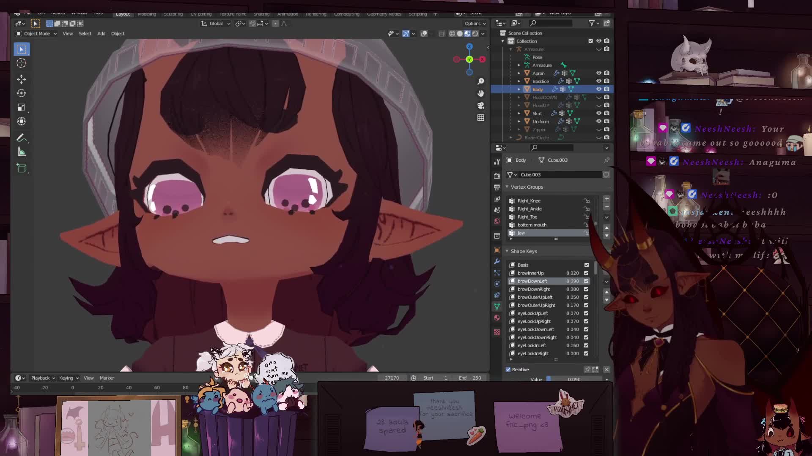
Task: Remove the selected vertex group
Action: (x=606, y=207)
